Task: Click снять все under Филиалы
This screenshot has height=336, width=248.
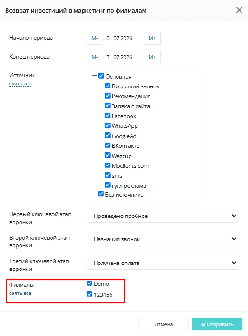Action: coord(20,293)
